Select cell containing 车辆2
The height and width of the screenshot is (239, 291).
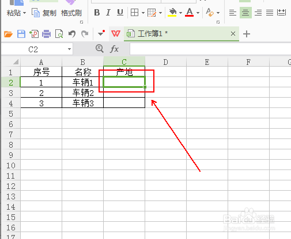tap(83, 92)
